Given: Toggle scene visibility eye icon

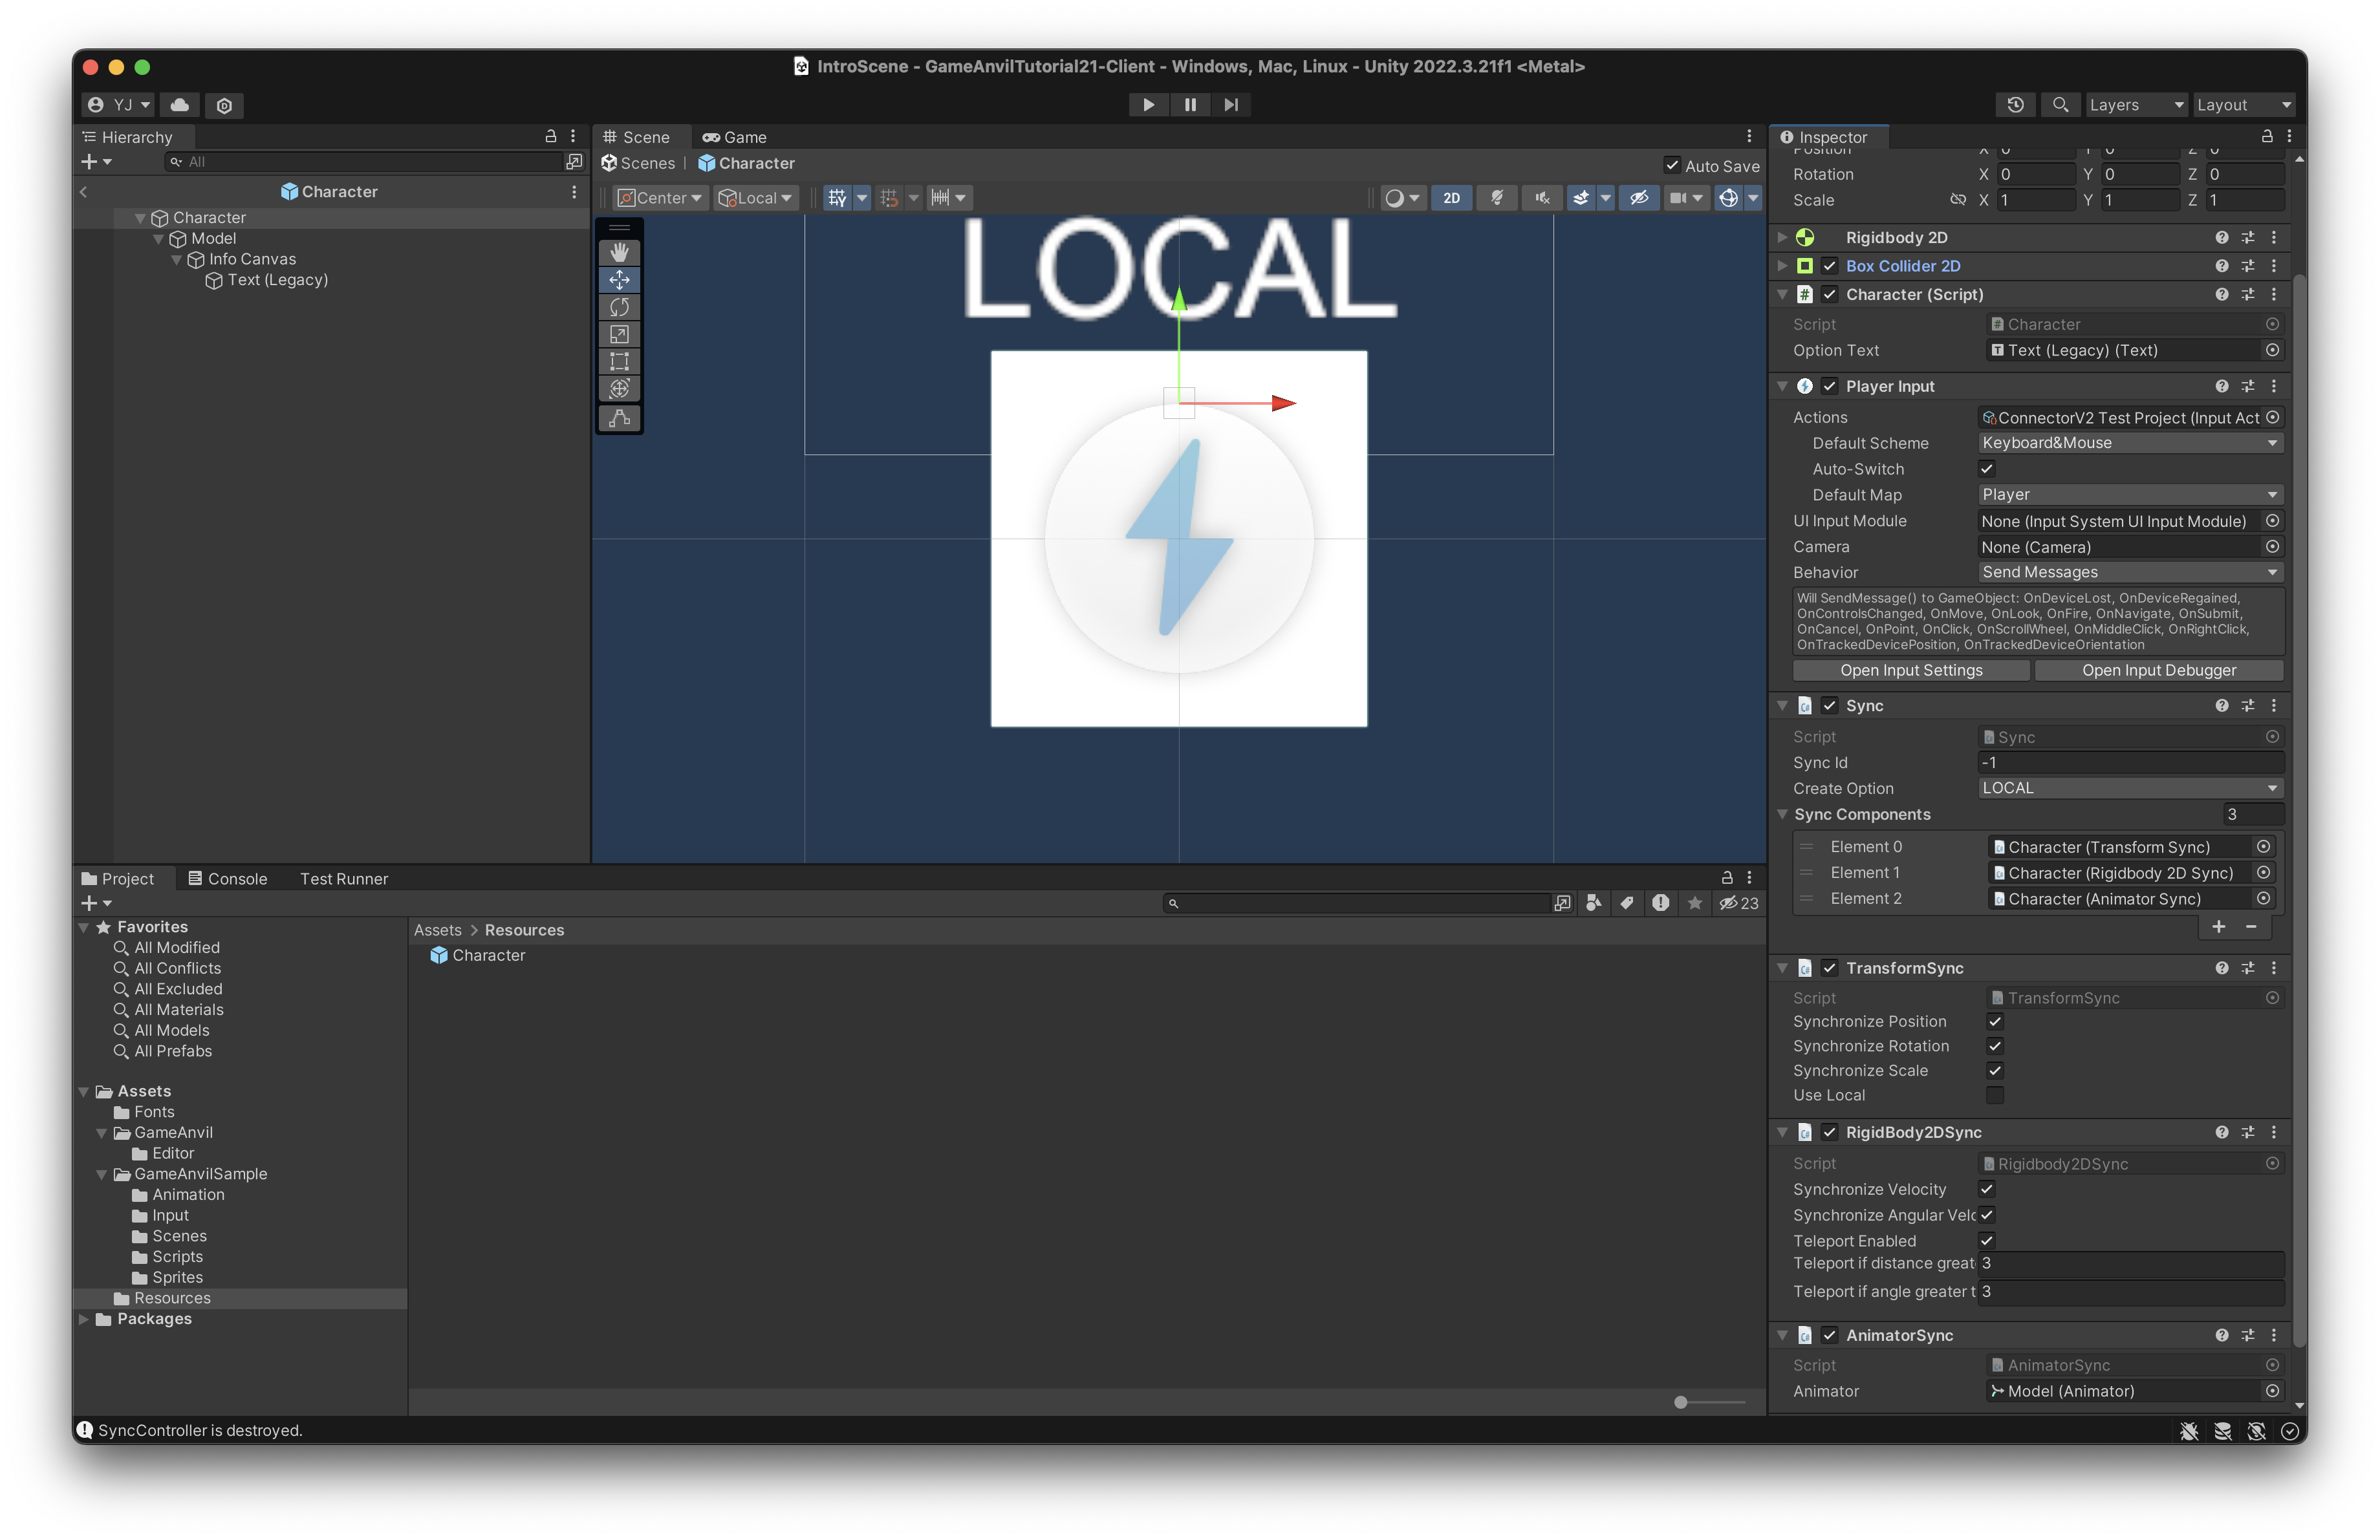Looking at the screenshot, I should [1639, 198].
